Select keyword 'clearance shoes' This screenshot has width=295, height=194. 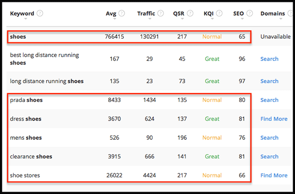[31, 157]
